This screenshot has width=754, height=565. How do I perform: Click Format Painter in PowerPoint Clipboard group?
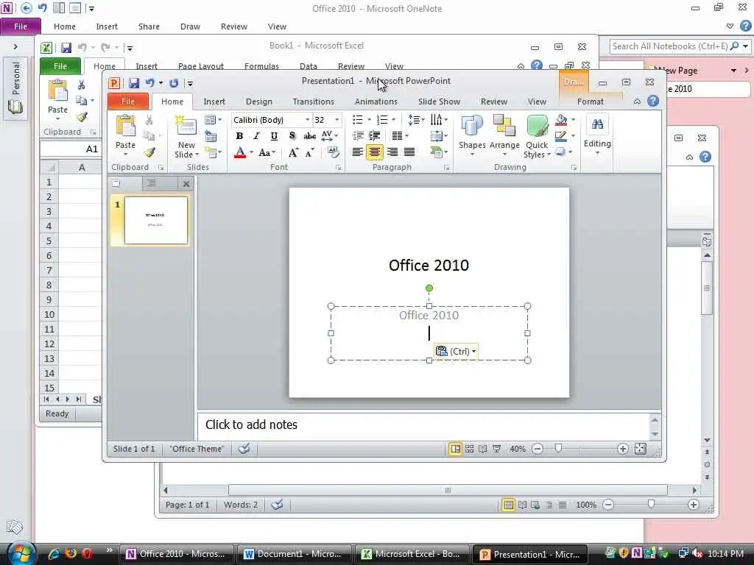pyautogui.click(x=149, y=153)
